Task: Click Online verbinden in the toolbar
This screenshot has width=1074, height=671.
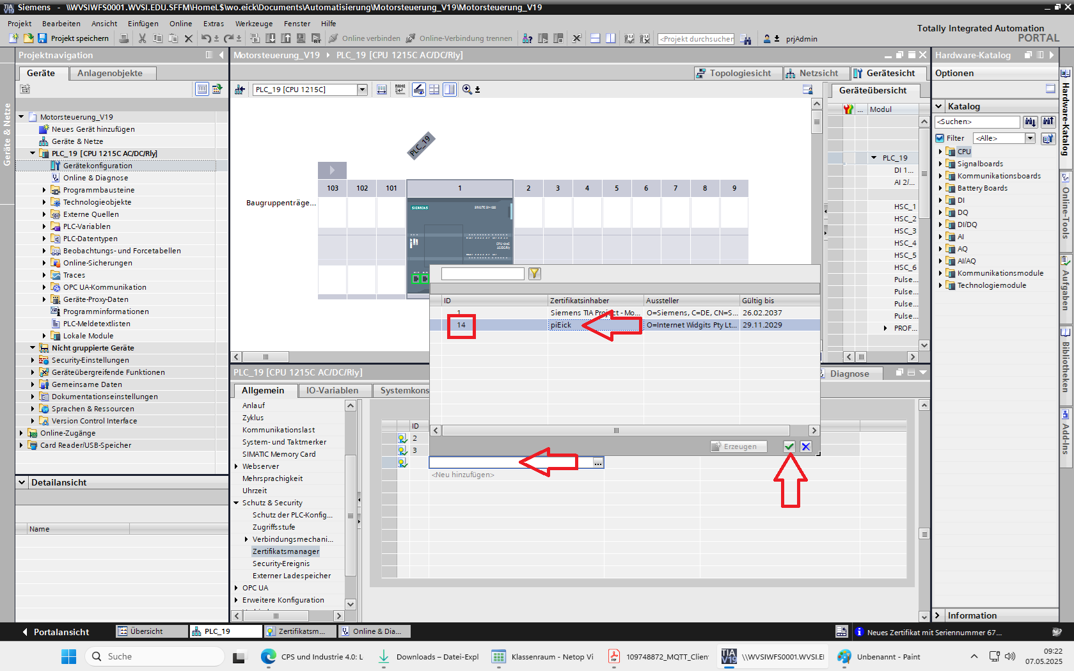Action: pyautogui.click(x=365, y=38)
